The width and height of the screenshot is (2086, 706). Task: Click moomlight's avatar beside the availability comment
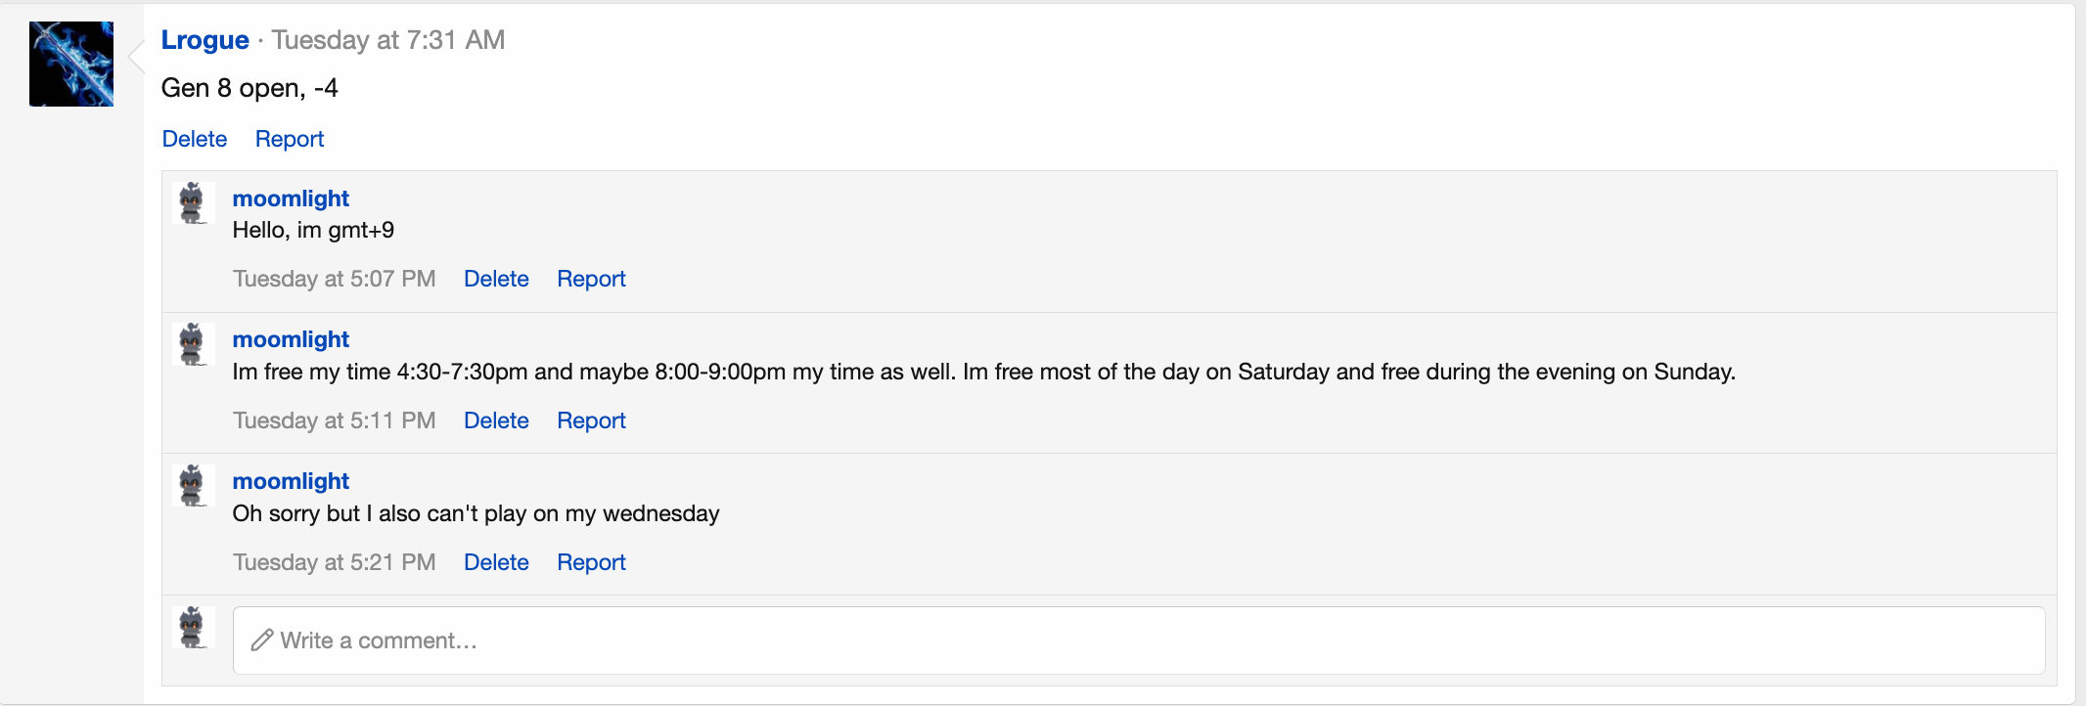(x=192, y=344)
